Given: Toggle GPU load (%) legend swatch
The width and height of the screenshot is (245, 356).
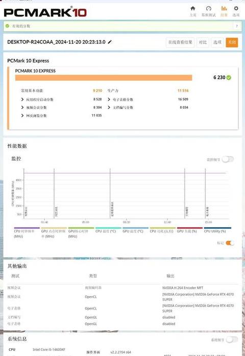Looking at the screenshot, I should 190,228.
